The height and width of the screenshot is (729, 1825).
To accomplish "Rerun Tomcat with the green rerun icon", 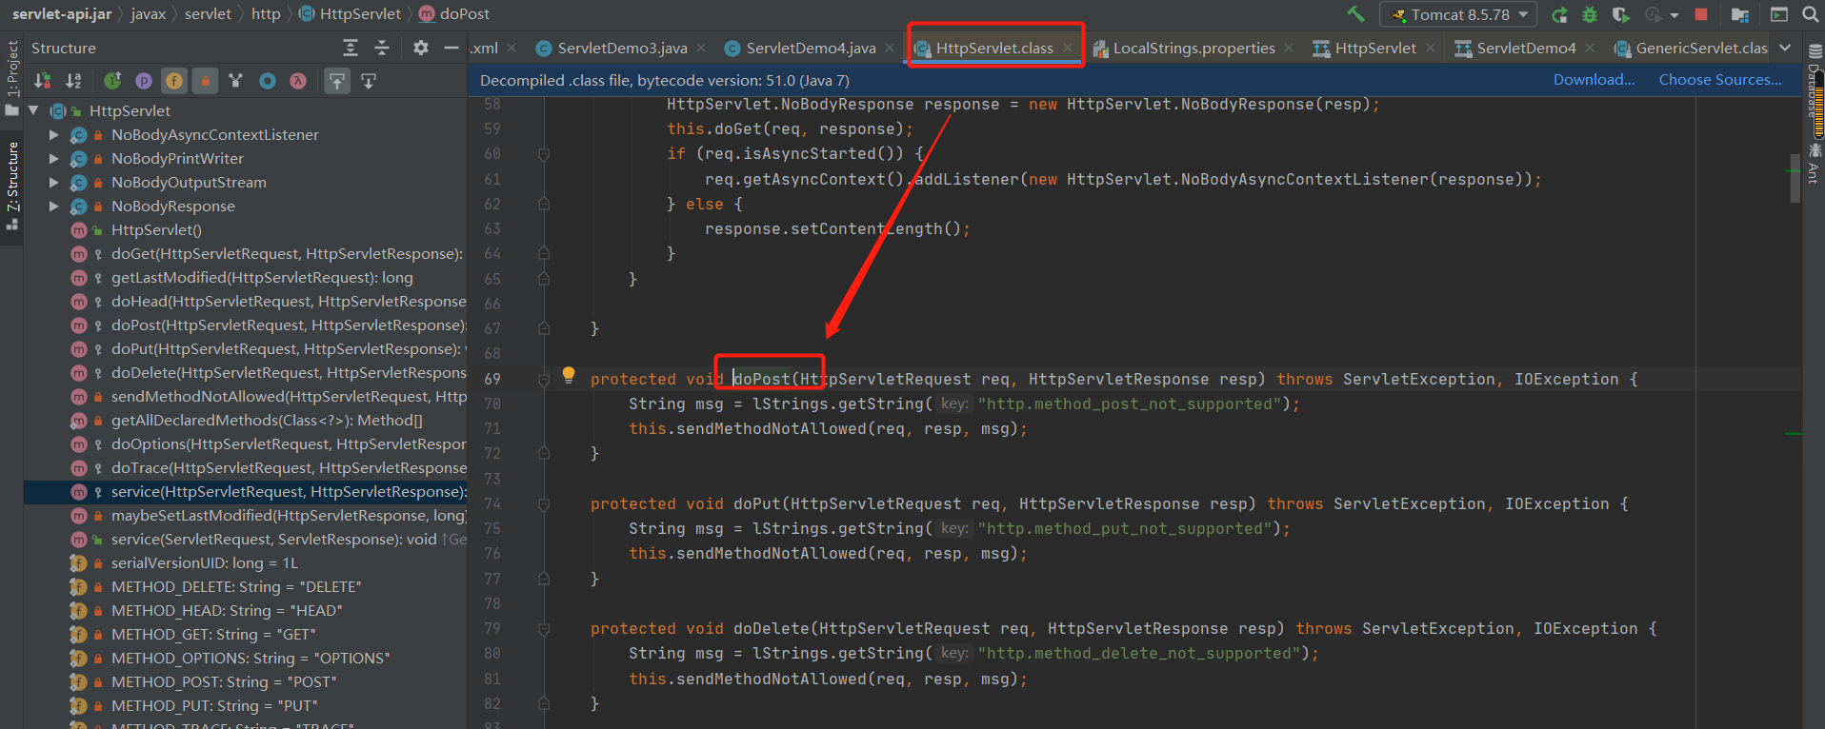I will (1559, 14).
